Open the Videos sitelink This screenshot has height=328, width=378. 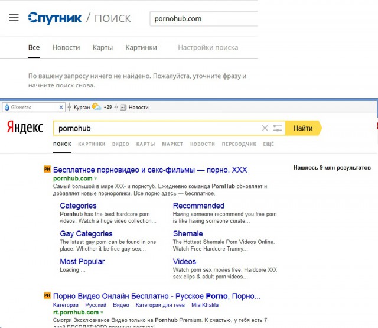tap(184, 262)
